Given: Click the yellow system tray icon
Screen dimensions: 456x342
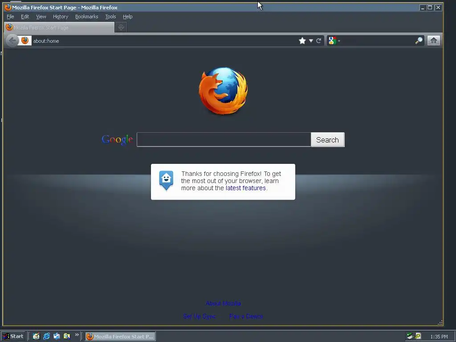Looking at the screenshot, I should pyautogui.click(x=418, y=336).
